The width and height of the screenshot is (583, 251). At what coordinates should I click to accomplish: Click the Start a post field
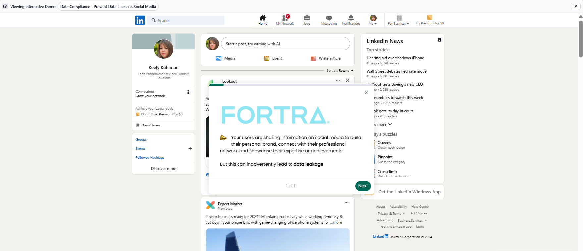pyautogui.click(x=286, y=44)
